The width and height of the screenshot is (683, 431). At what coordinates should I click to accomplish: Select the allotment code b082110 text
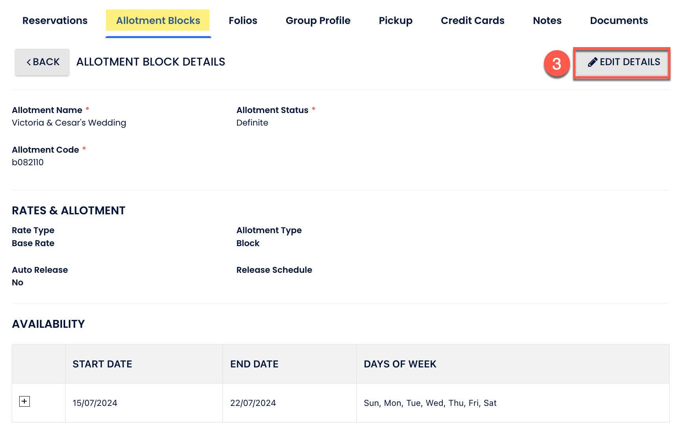coord(28,162)
